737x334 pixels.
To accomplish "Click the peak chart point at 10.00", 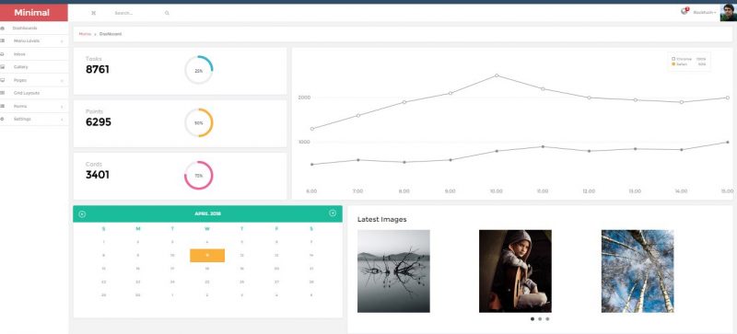I will (497, 75).
